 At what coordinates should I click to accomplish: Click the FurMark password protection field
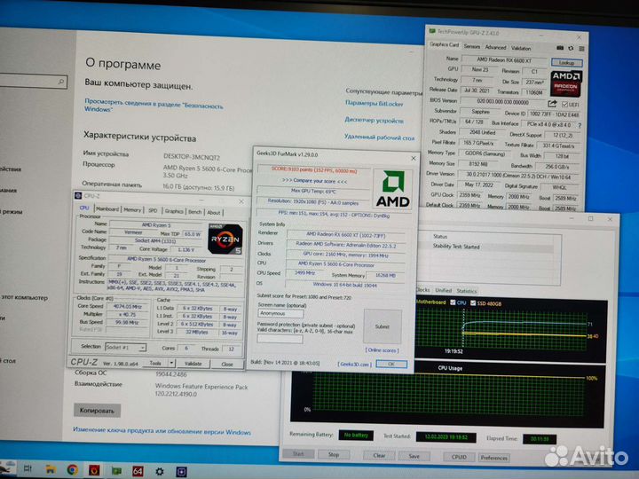[x=280, y=339]
